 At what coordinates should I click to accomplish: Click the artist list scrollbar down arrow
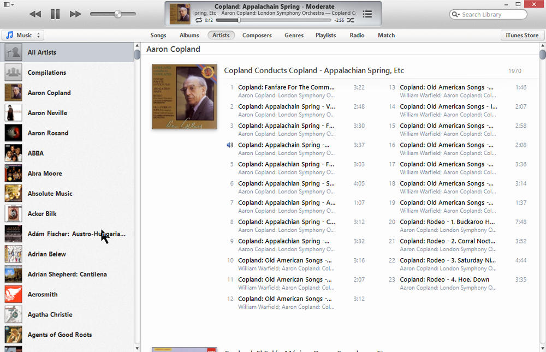pyautogui.click(x=137, y=348)
